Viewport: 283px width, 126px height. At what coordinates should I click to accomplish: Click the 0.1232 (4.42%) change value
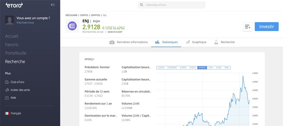[113, 28]
